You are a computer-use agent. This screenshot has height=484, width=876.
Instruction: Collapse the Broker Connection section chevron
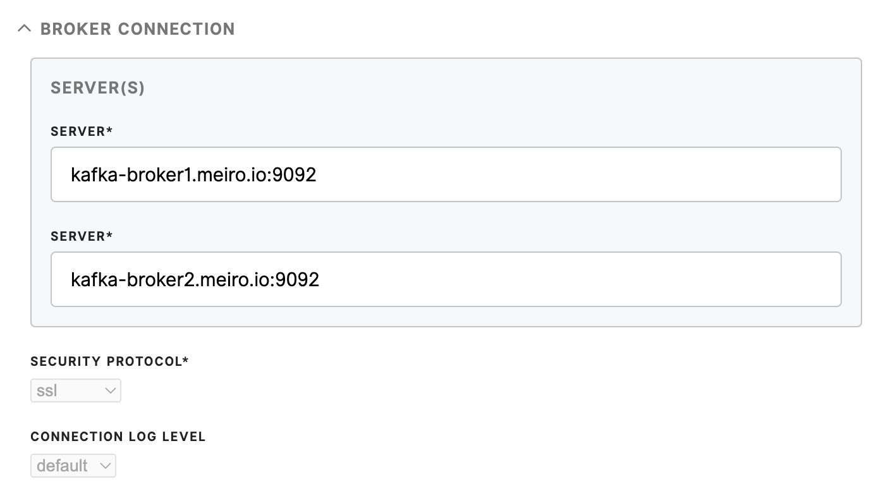[x=25, y=28]
